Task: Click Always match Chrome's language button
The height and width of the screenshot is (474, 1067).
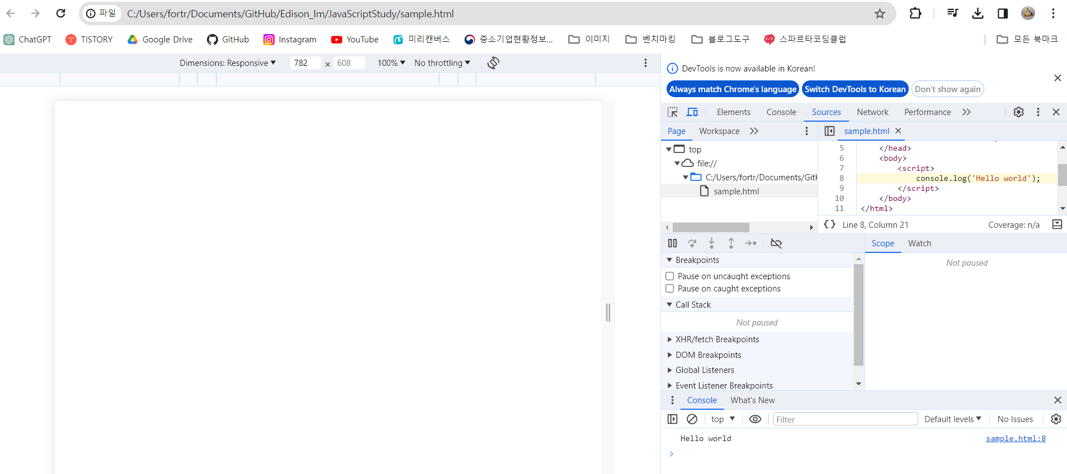Action: pyautogui.click(x=733, y=89)
